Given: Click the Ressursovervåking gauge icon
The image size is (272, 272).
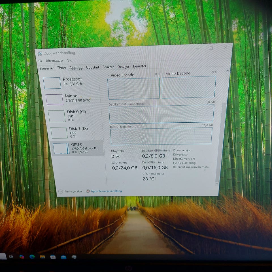Looking at the screenshot, I should pyautogui.click(x=88, y=191).
